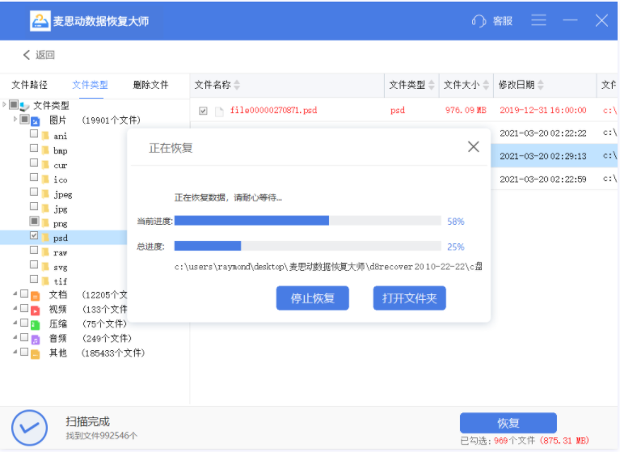Click the blue pictures category icon
This screenshot has height=452, width=620.
36,120
